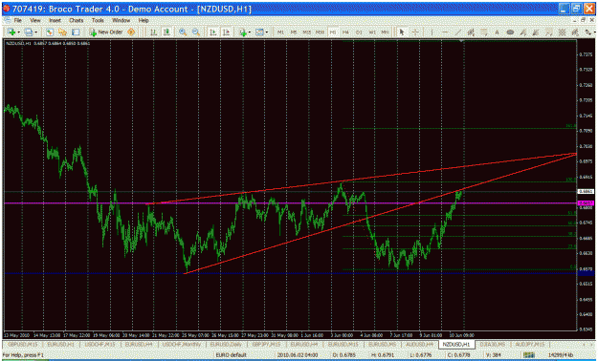Switch to the NZDUSD,H1 chart tab
This screenshot has width=598, height=361.
coord(456,345)
